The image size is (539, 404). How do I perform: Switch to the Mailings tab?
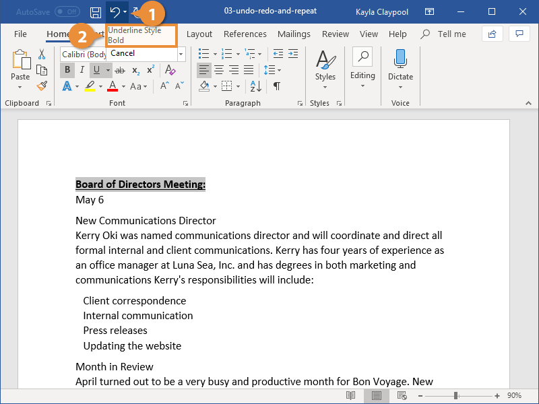point(294,34)
